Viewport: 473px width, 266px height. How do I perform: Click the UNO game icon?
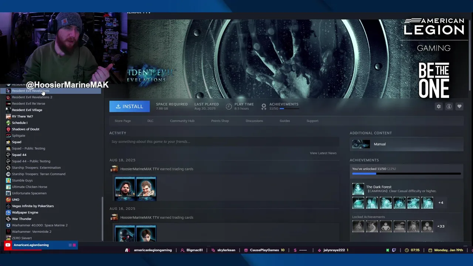(8, 199)
